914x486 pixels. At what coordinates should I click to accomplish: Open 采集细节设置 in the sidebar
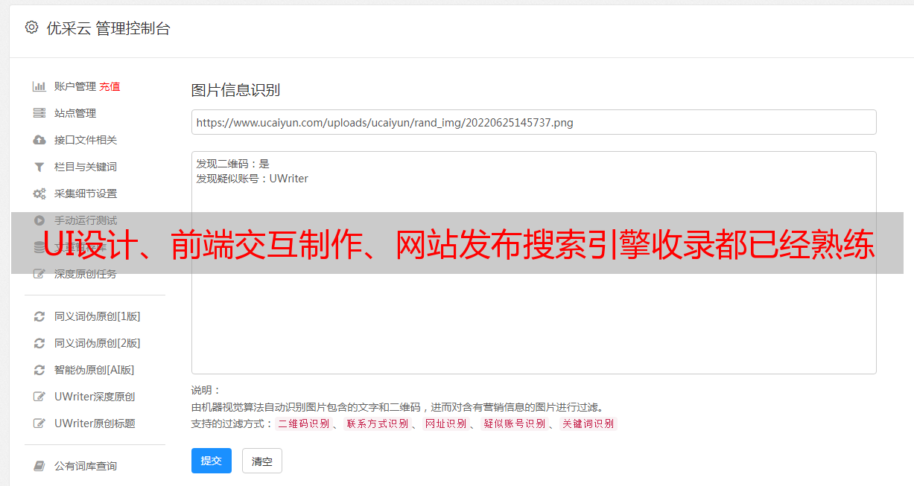[86, 194]
